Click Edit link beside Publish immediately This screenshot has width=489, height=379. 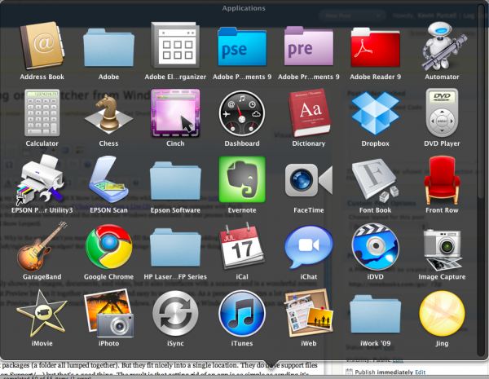coord(420,372)
